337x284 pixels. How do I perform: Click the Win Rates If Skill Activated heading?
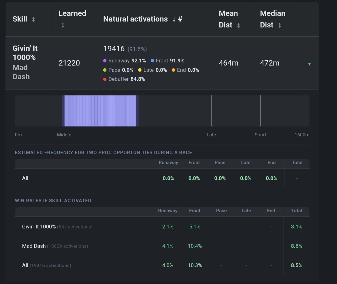(53, 201)
